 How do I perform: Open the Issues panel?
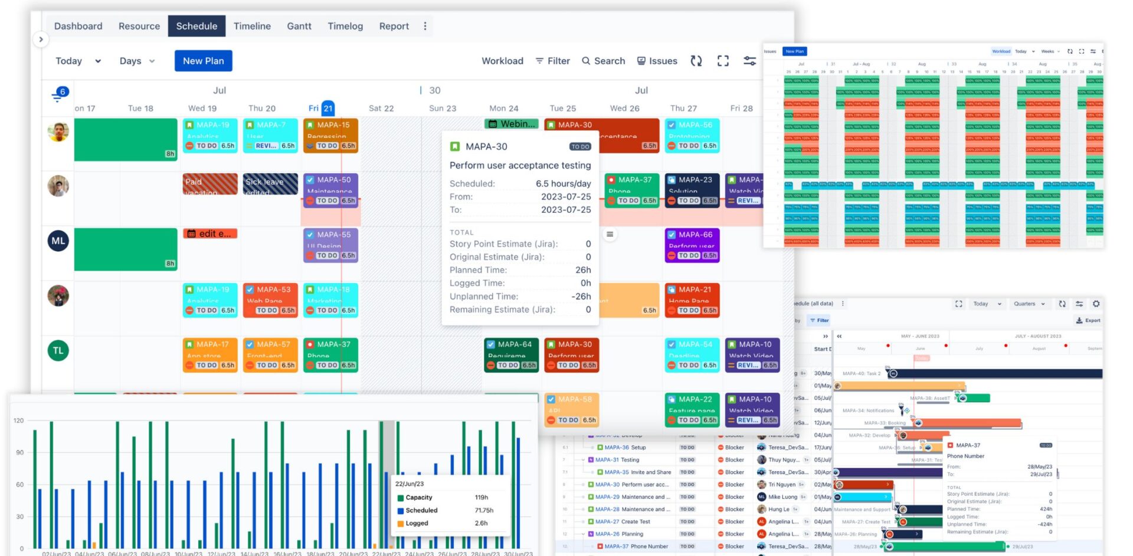tap(657, 61)
